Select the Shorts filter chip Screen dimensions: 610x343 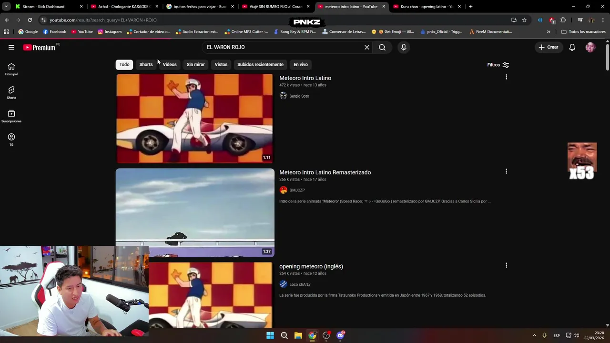146,64
